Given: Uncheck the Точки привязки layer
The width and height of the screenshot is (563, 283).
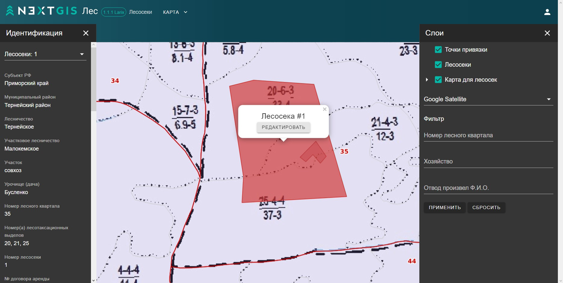Looking at the screenshot, I should (438, 50).
